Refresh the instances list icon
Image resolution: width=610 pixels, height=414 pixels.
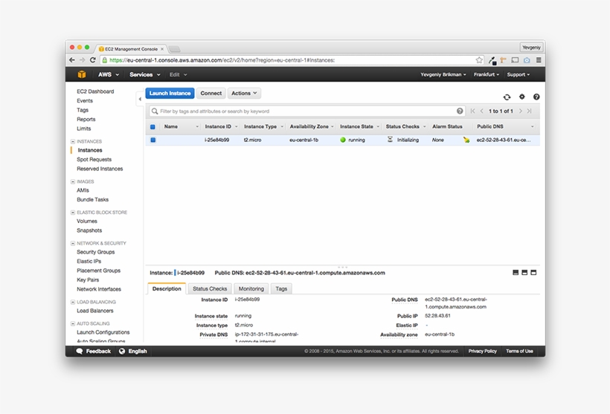pyautogui.click(x=507, y=97)
